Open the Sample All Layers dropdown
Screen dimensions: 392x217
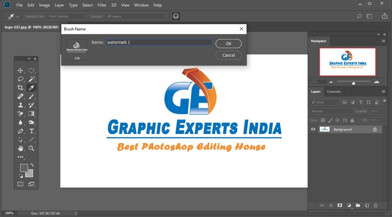pyautogui.click(x=135, y=16)
